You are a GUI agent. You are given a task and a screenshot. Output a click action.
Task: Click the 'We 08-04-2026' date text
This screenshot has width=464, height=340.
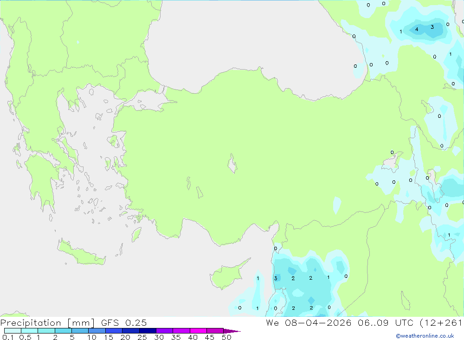[x=309, y=323]
